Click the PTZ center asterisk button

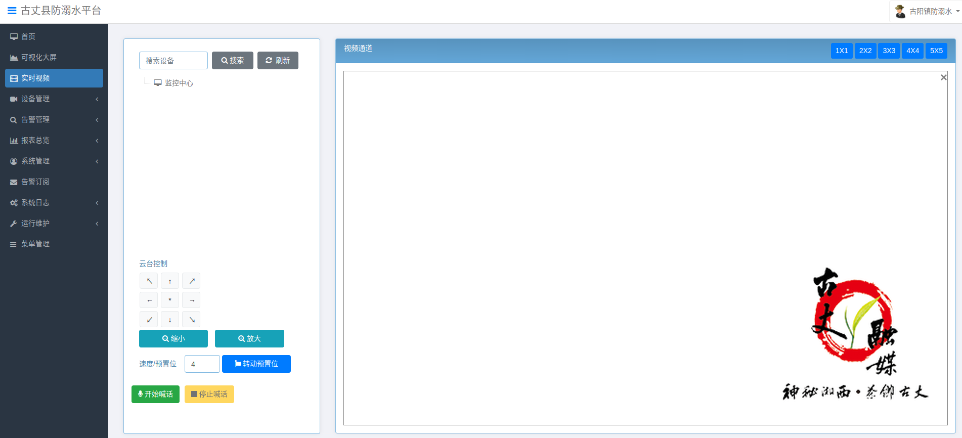pyautogui.click(x=170, y=300)
